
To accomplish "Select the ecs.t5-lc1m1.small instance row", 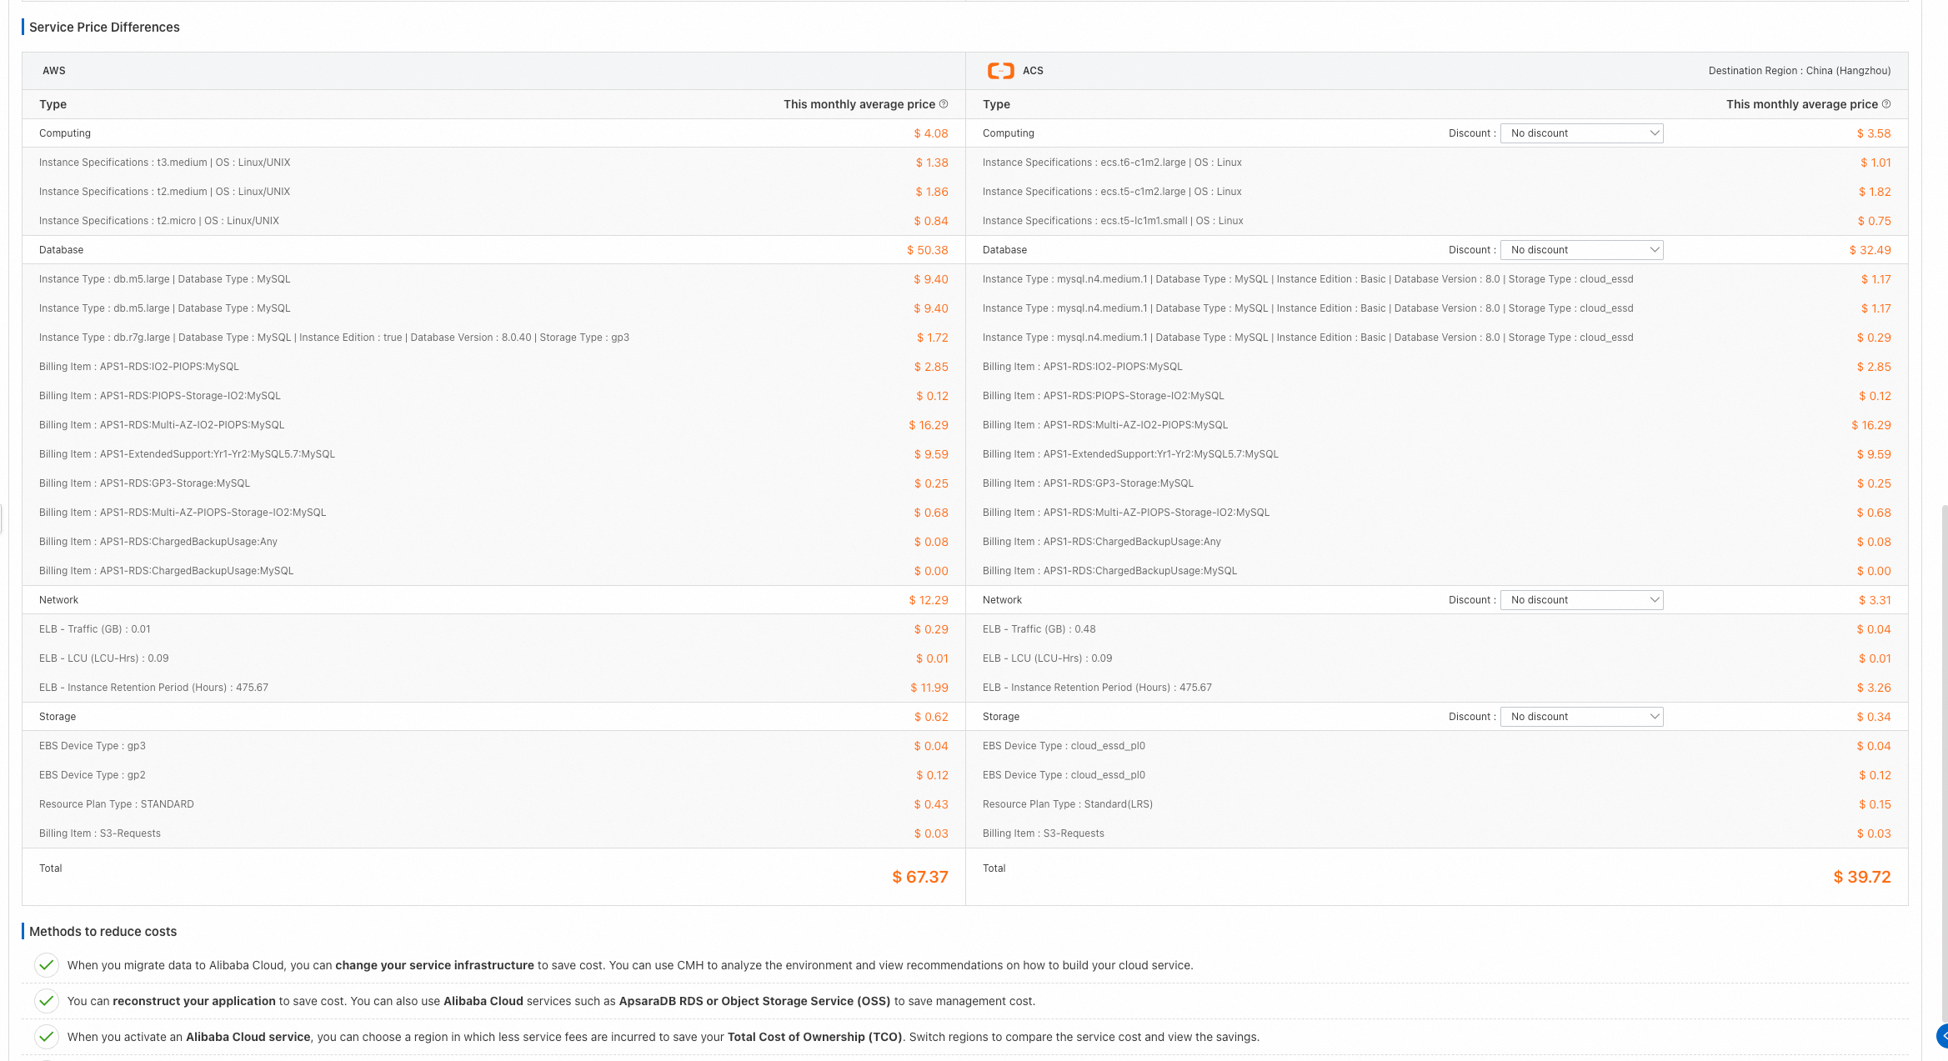I will click(x=1437, y=221).
